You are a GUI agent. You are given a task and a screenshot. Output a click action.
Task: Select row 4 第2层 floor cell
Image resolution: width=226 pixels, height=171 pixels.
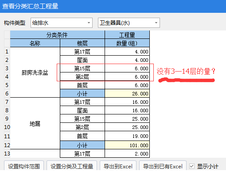(x=82, y=77)
